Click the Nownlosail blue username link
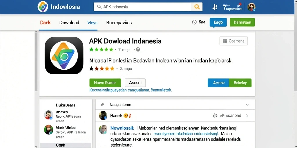This screenshot has height=148, width=297. pos(122,128)
